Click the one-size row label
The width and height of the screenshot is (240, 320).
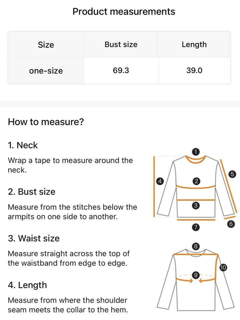(x=46, y=71)
